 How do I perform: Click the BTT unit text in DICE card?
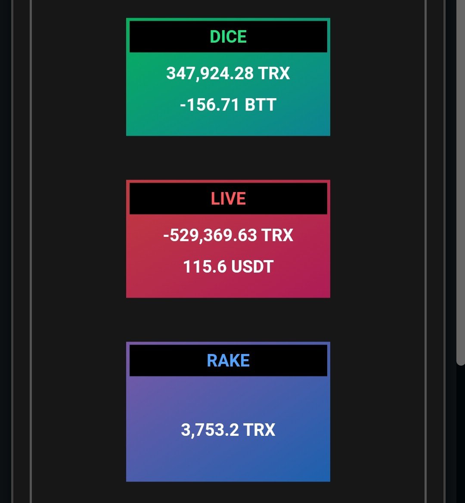(x=260, y=105)
